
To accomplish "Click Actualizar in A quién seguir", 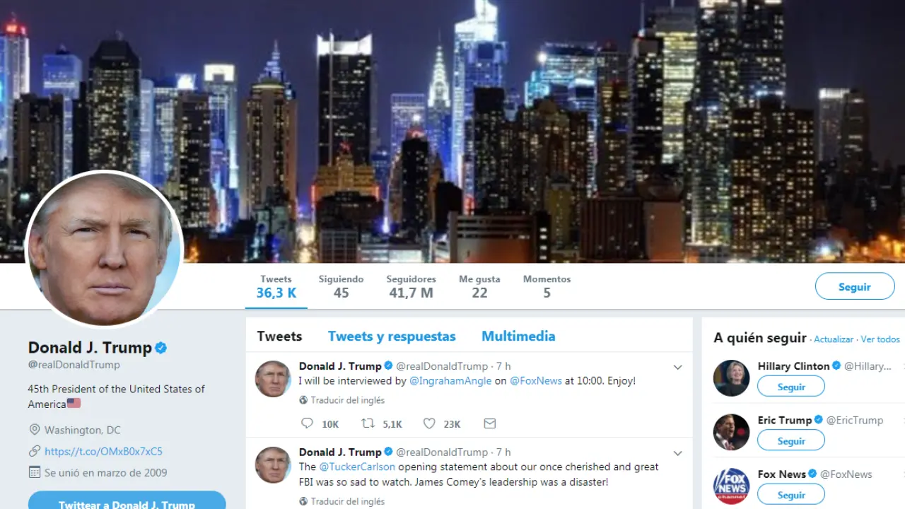I will click(x=834, y=339).
